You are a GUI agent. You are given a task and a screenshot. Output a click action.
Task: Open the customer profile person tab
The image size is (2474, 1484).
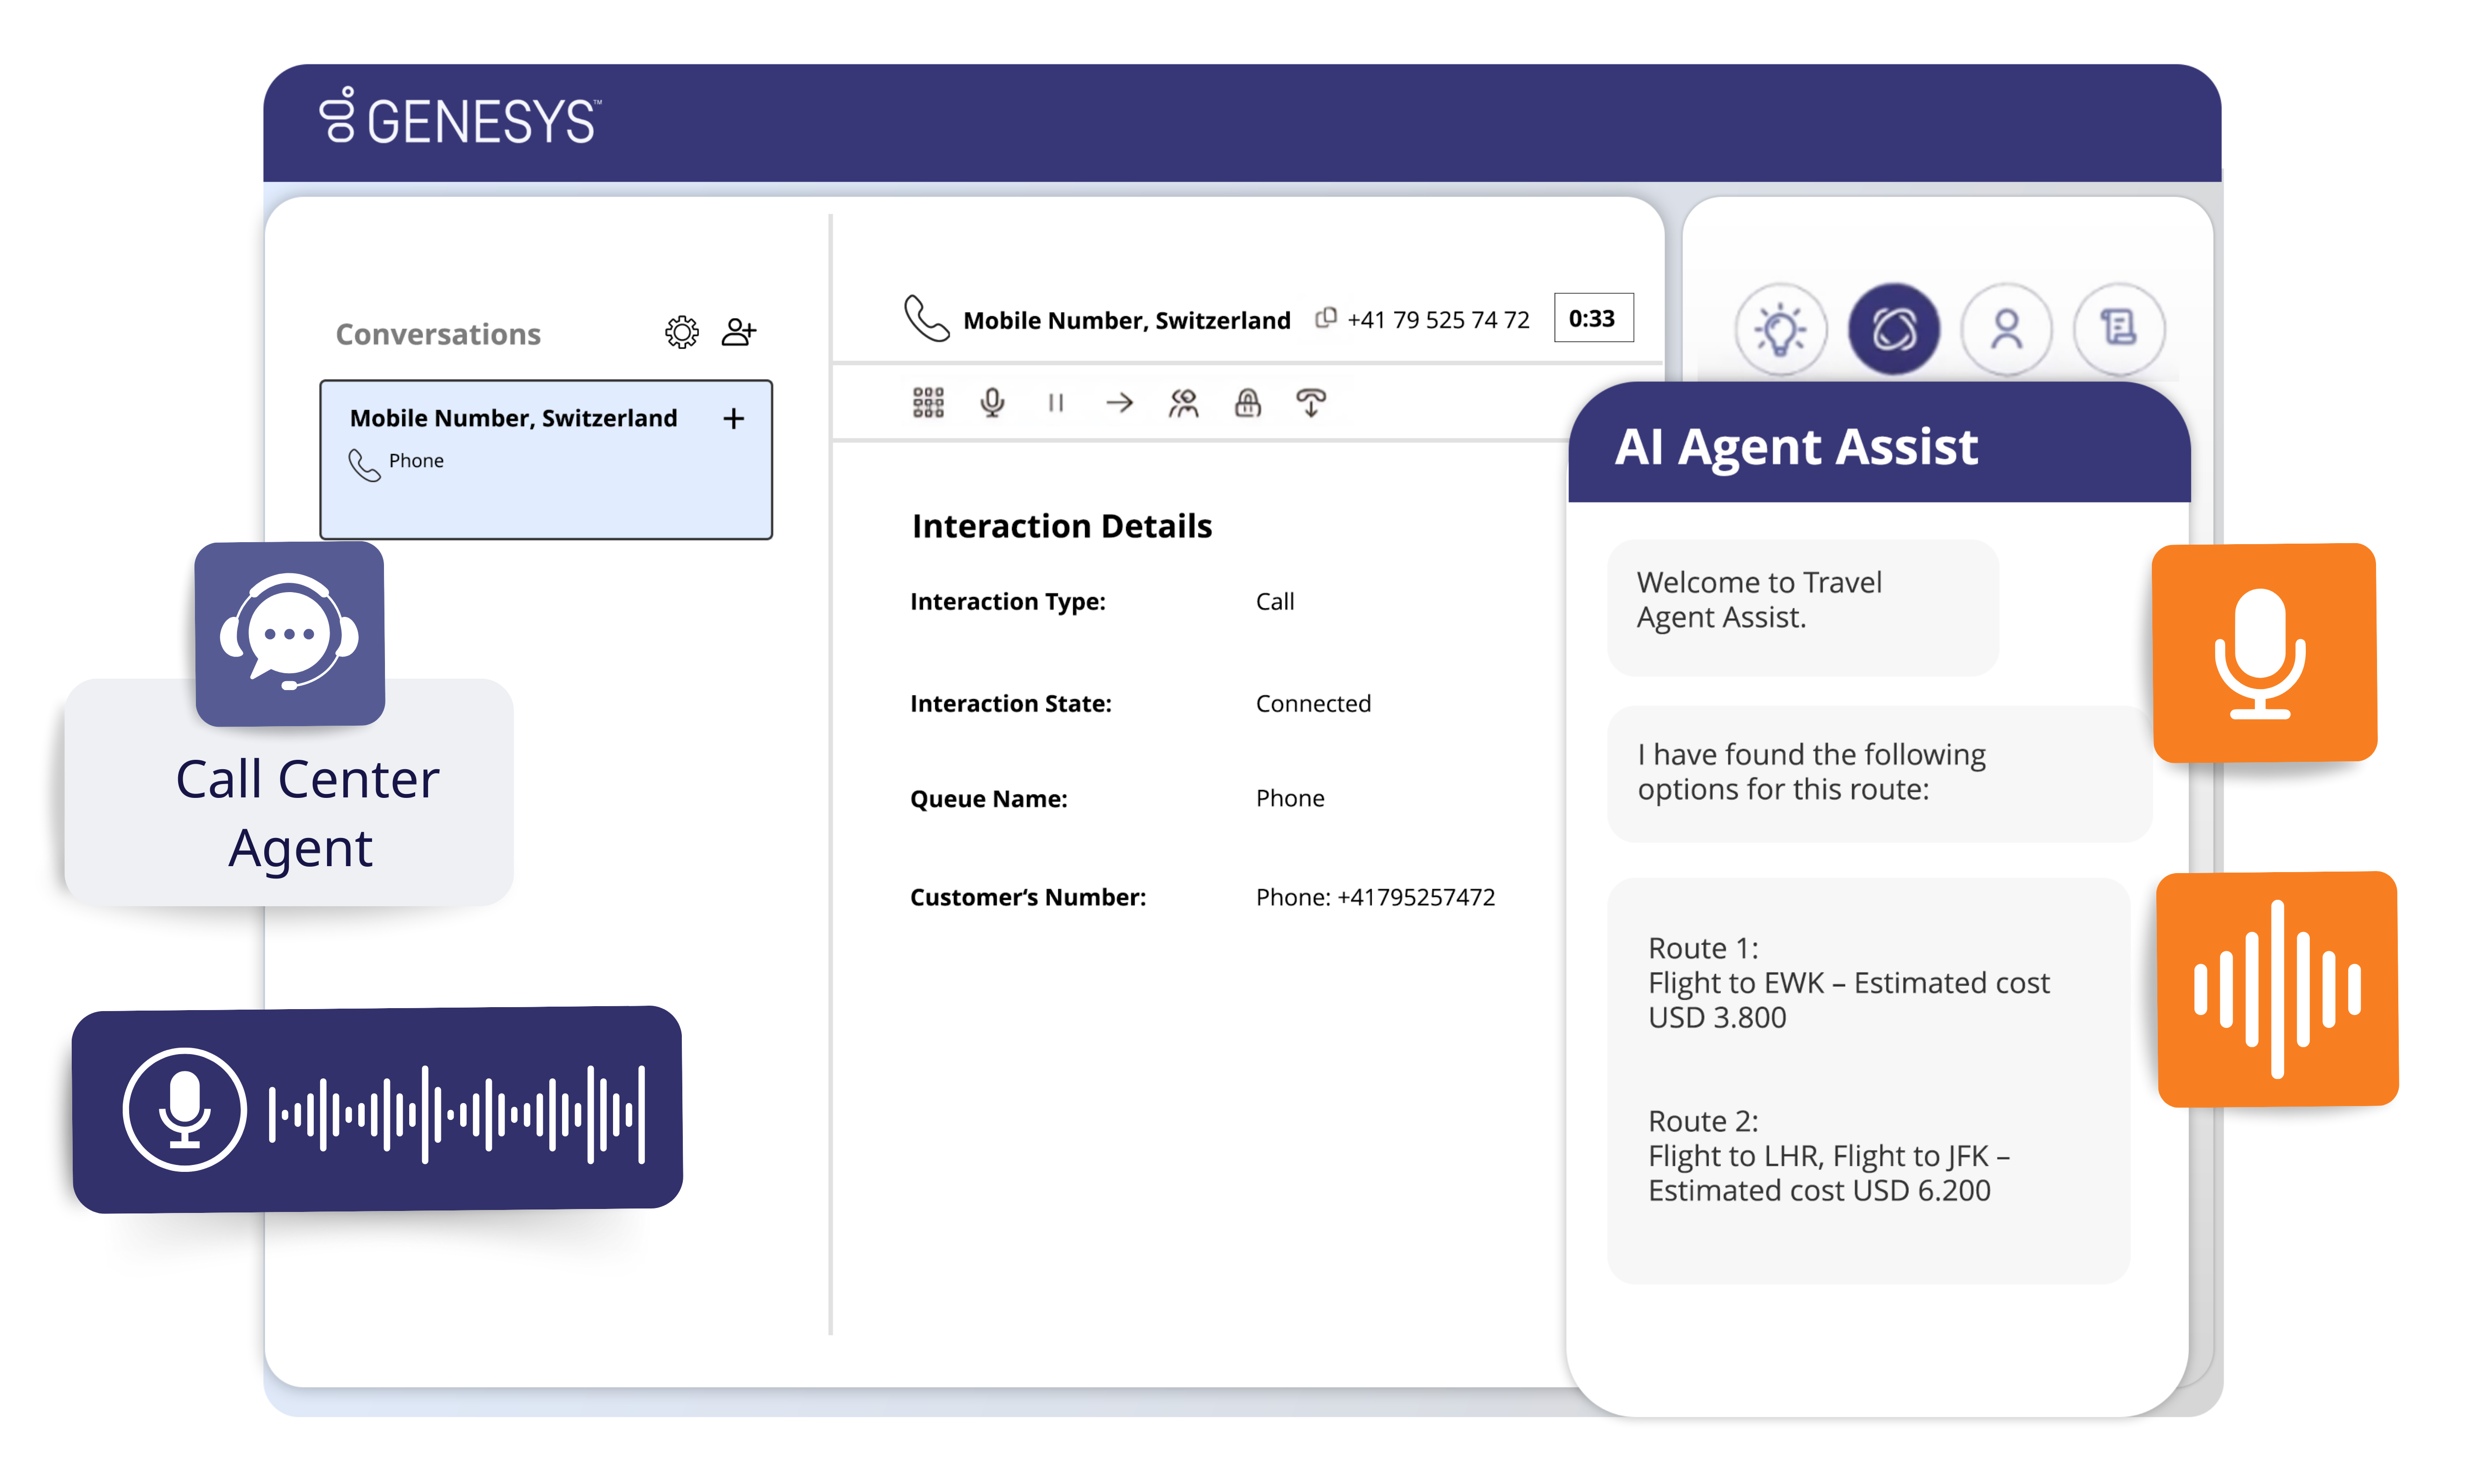point(2006,329)
